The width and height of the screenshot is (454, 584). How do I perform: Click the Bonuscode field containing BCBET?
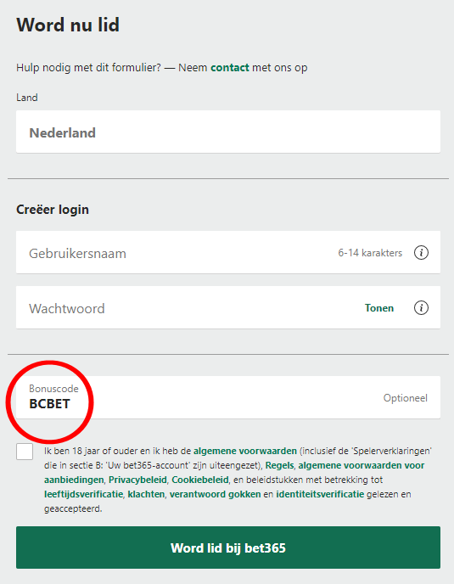pos(228,397)
